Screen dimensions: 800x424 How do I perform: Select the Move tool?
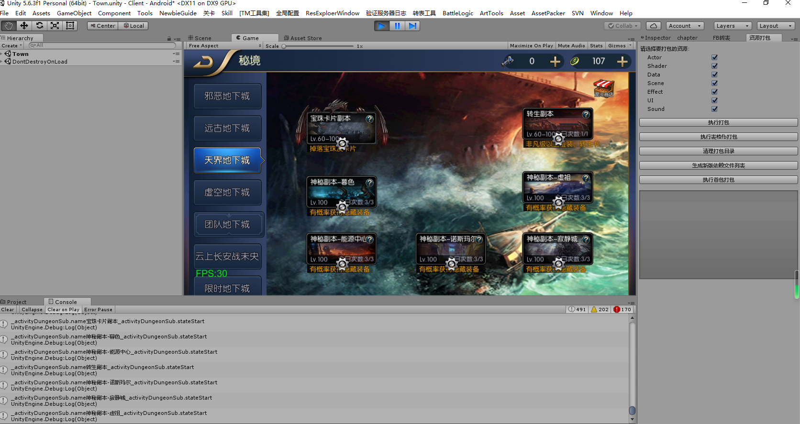click(24, 26)
